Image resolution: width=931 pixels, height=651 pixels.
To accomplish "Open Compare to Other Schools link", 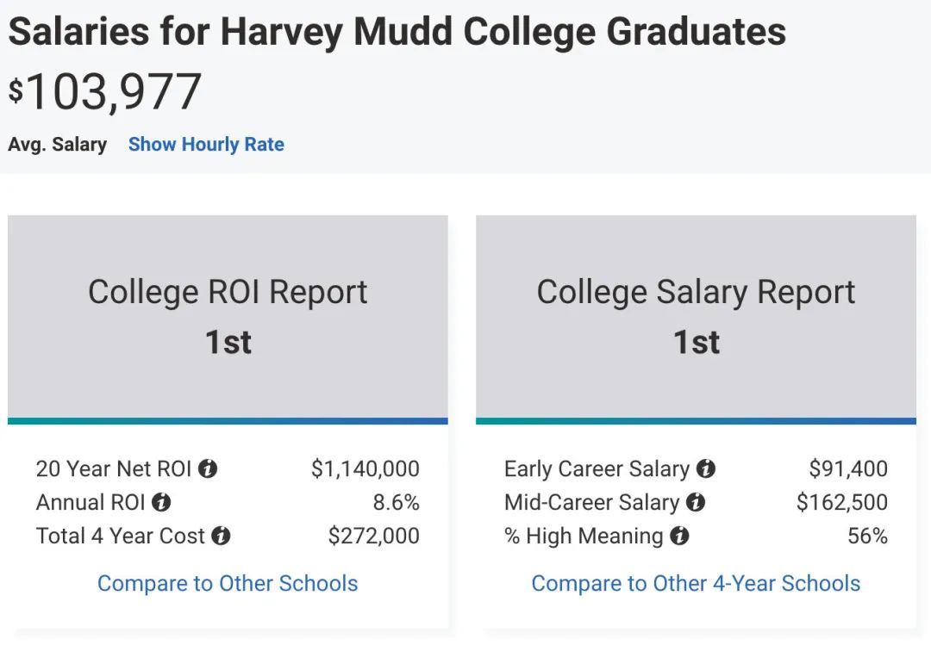I will coord(228,583).
